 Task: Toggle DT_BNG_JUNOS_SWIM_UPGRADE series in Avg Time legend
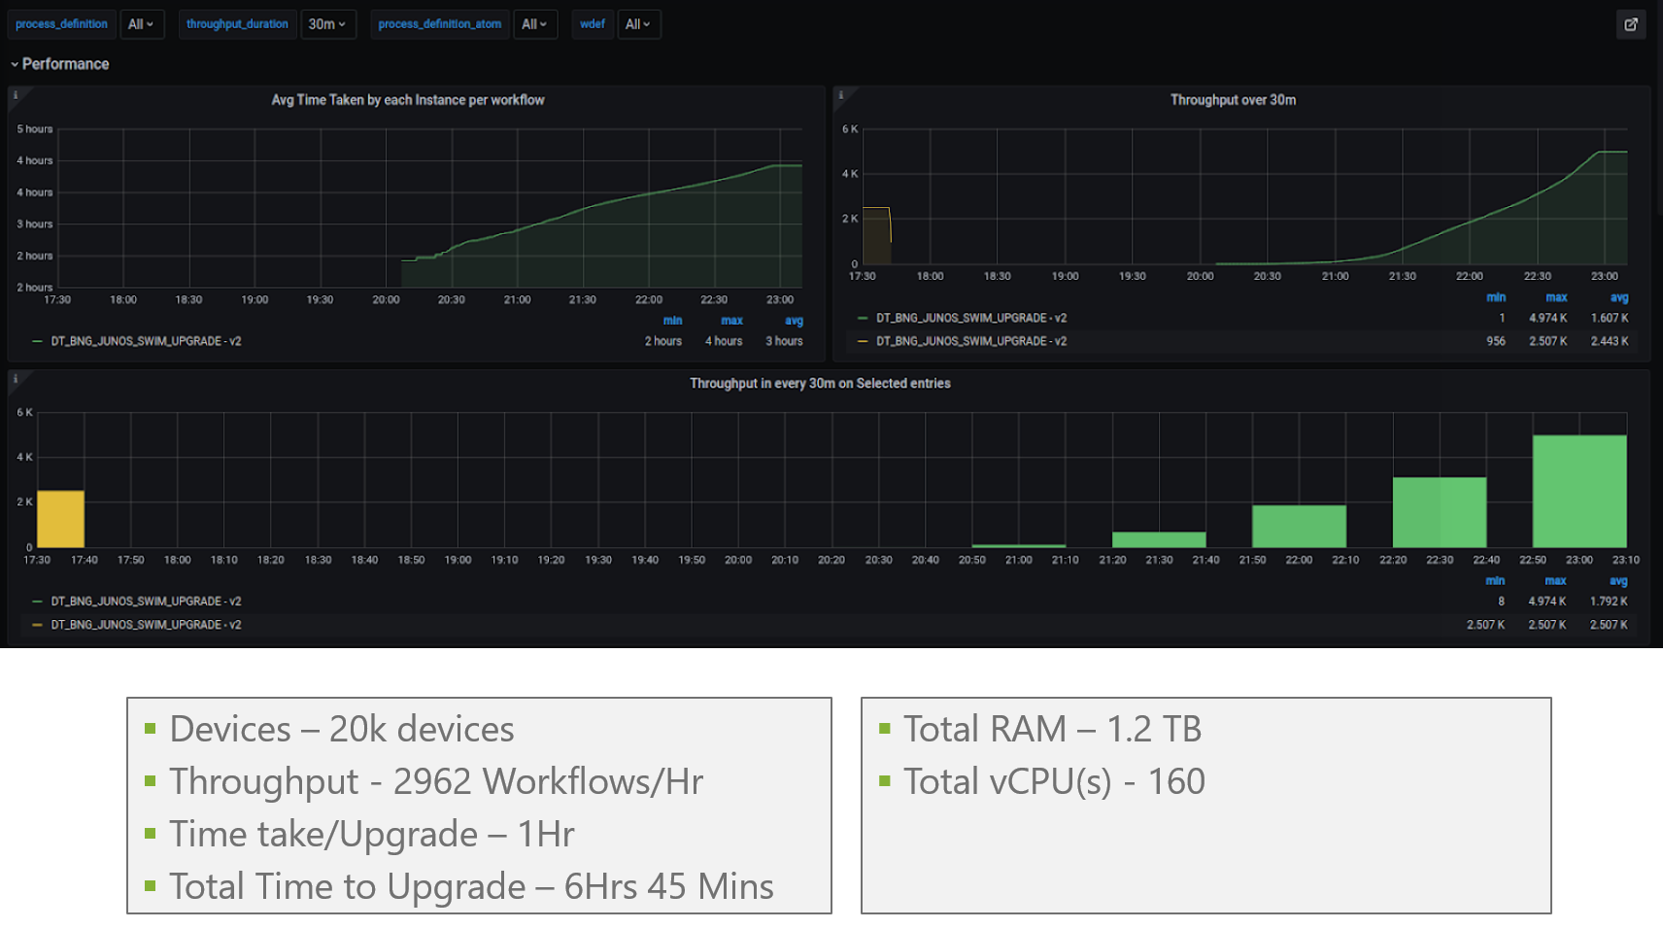[146, 341]
